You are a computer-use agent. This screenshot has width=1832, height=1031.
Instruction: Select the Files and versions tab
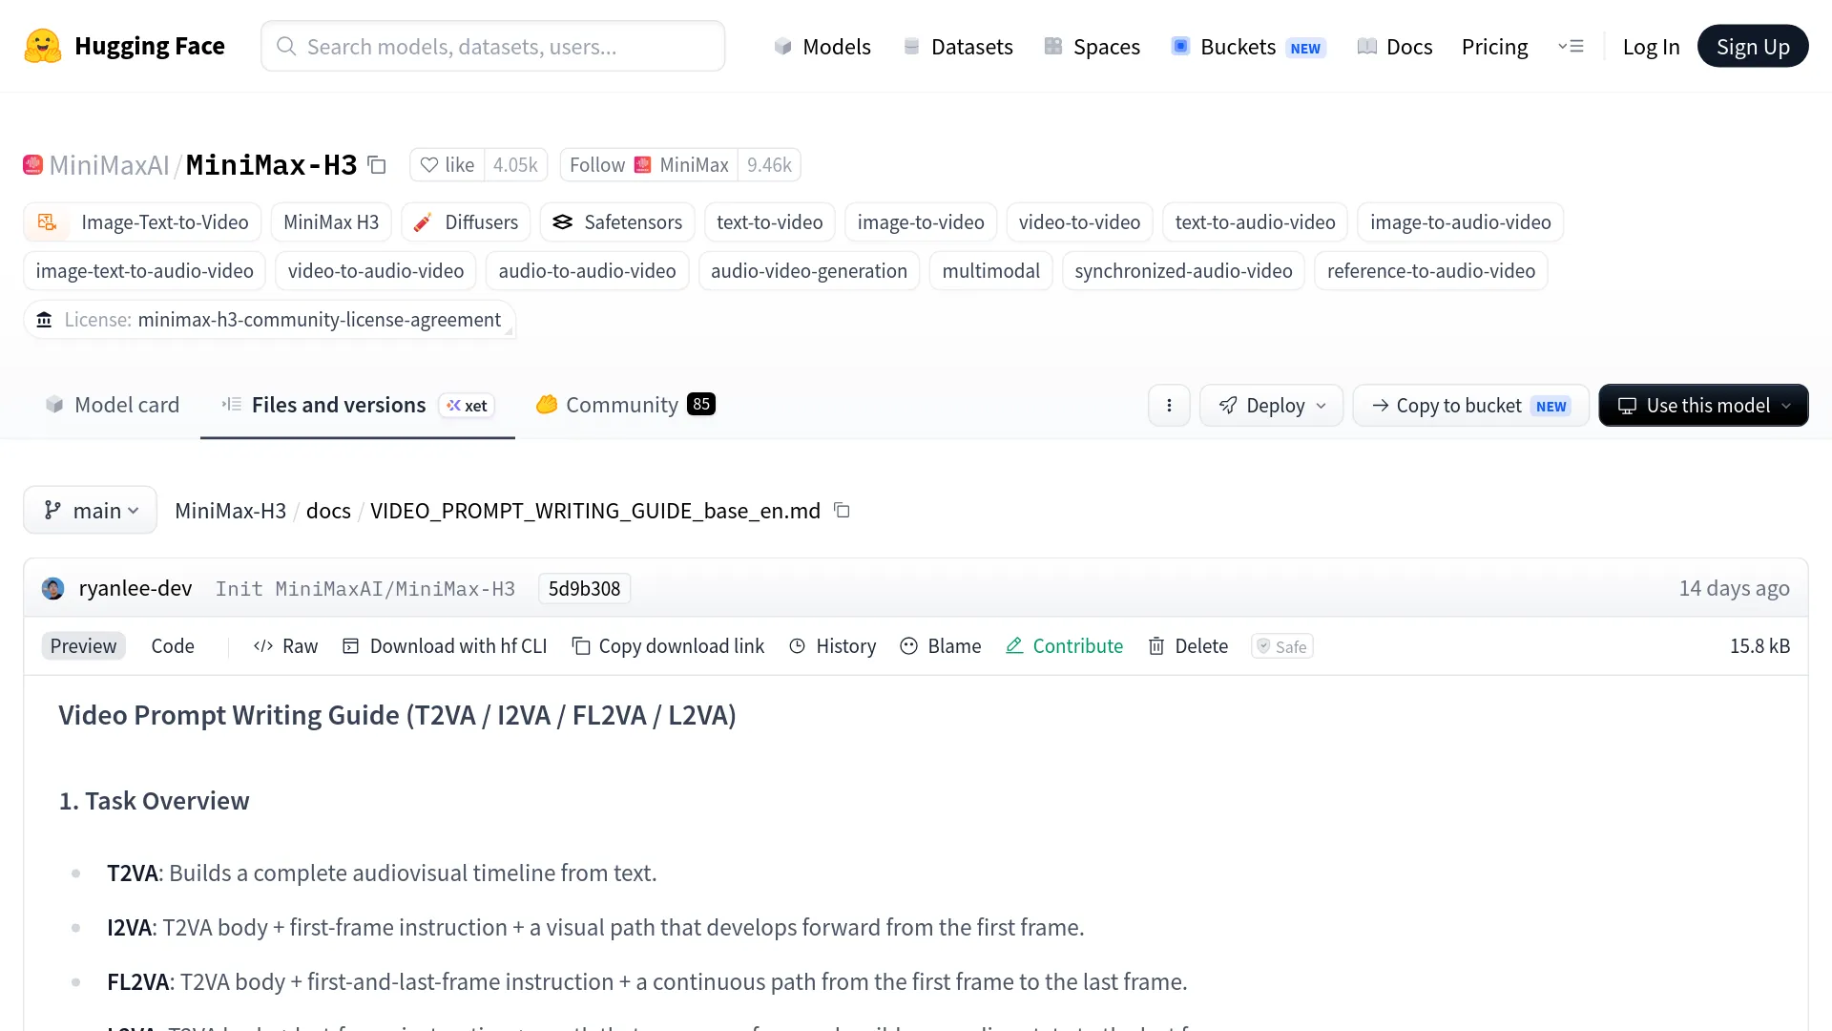click(358, 405)
